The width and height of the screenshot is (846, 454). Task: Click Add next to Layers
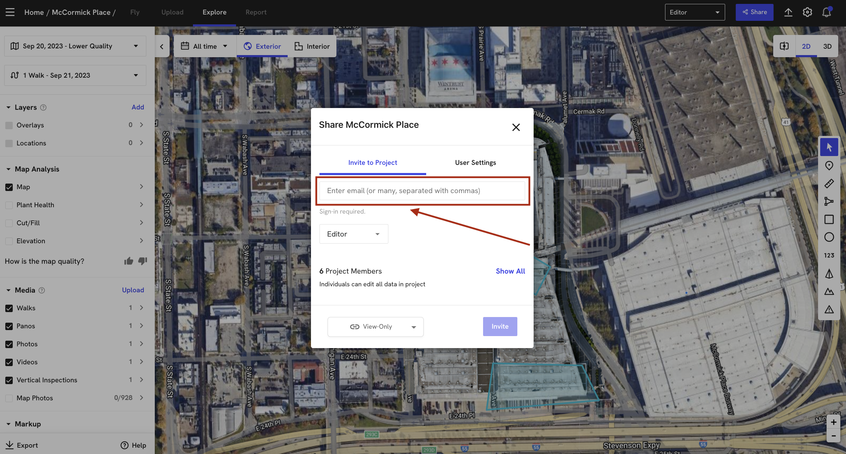tap(138, 107)
